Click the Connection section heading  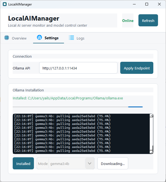point(22,56)
